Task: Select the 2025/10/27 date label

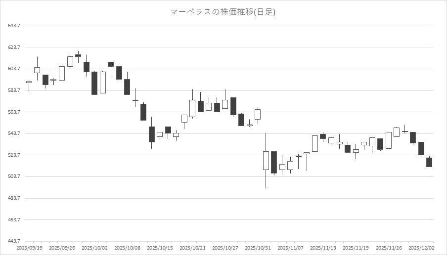Action: [225, 248]
